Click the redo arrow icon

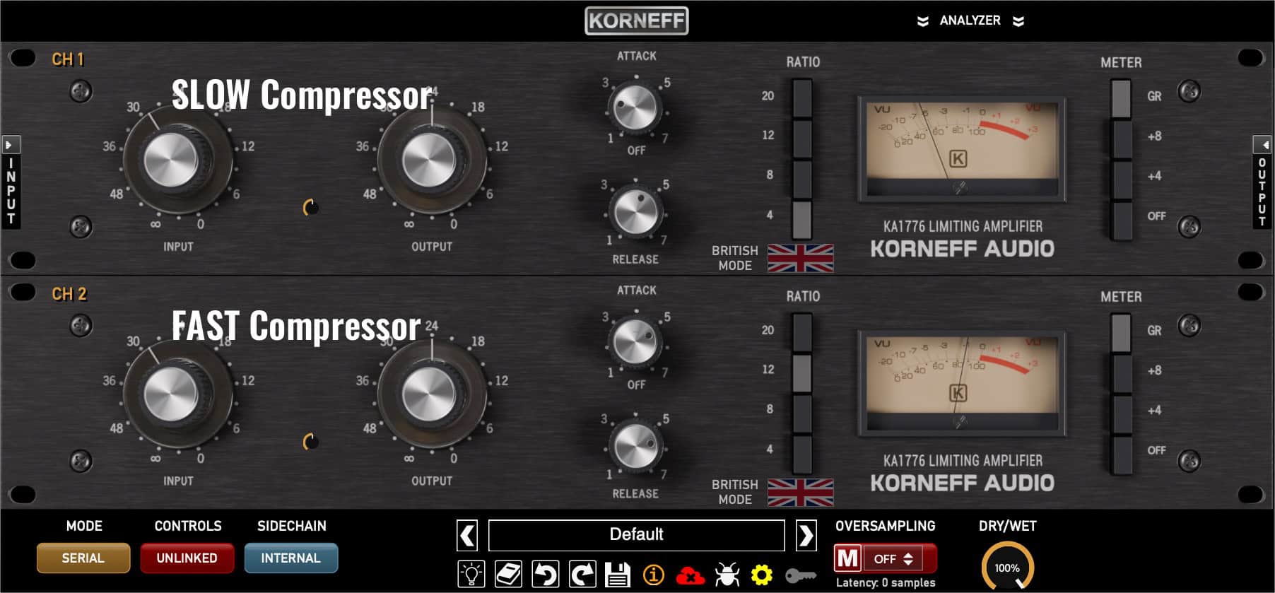pos(582,574)
